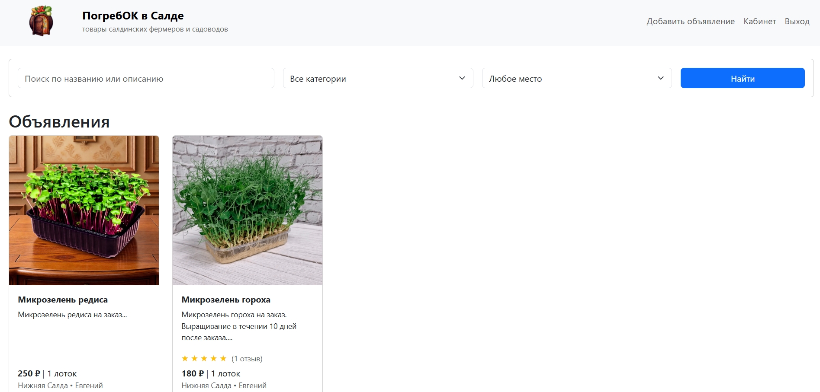Screen dimensions: 820x392
Task: Click the dropdown chevron on Все категории
Action: (462, 78)
